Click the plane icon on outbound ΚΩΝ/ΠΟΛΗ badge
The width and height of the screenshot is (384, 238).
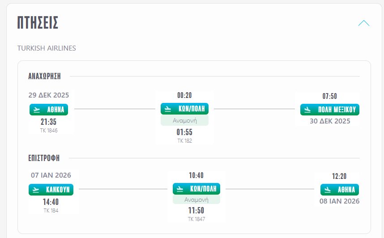168,109
